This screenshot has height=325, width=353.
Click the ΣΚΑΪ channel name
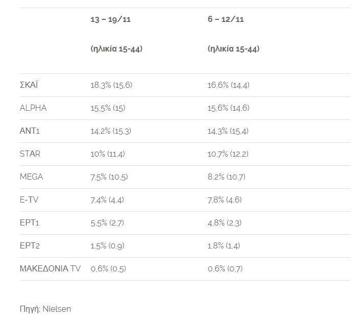click(29, 85)
